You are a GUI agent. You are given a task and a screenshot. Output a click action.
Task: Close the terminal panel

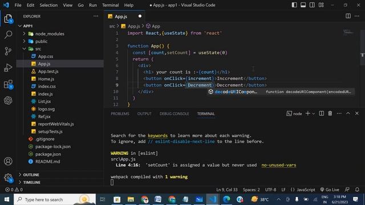point(357,113)
